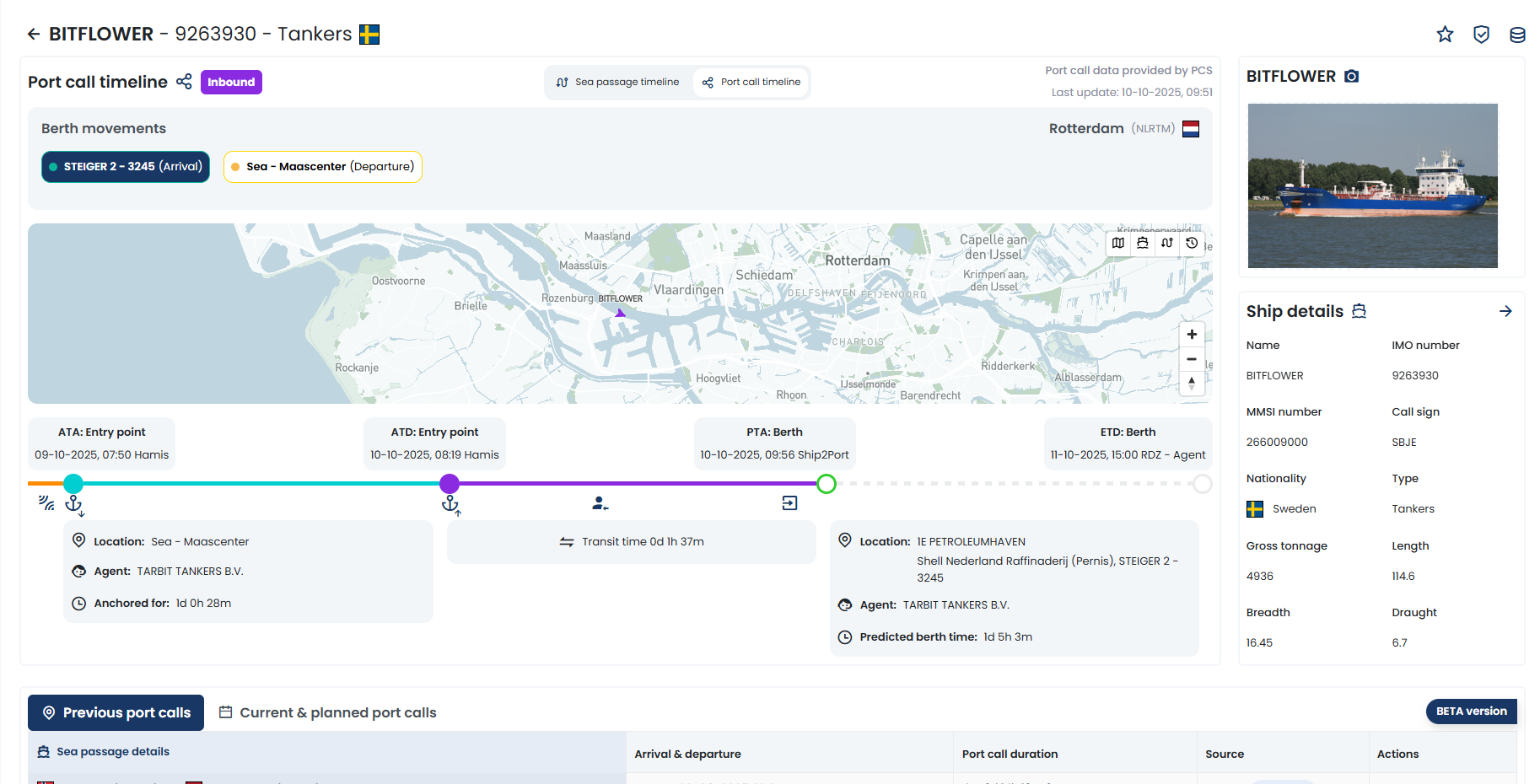Click the shield check icon
Screen dimensions: 1540x784
click(x=1481, y=35)
